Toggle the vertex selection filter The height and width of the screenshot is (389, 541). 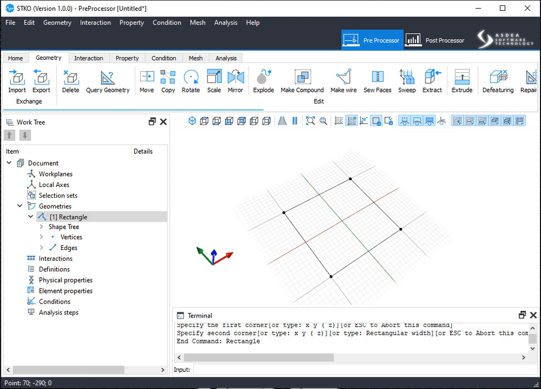point(458,121)
